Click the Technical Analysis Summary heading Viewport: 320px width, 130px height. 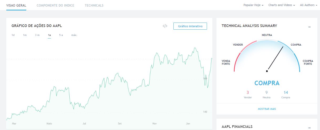click(249, 26)
